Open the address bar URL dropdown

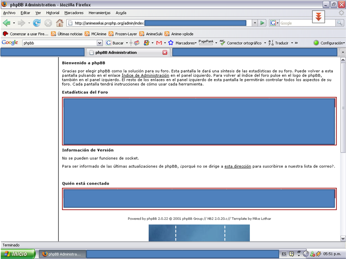point(255,23)
